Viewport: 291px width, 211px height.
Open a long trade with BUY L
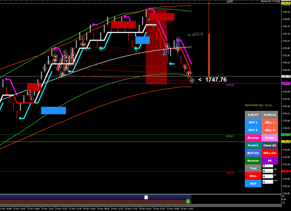[x=253, y=123]
